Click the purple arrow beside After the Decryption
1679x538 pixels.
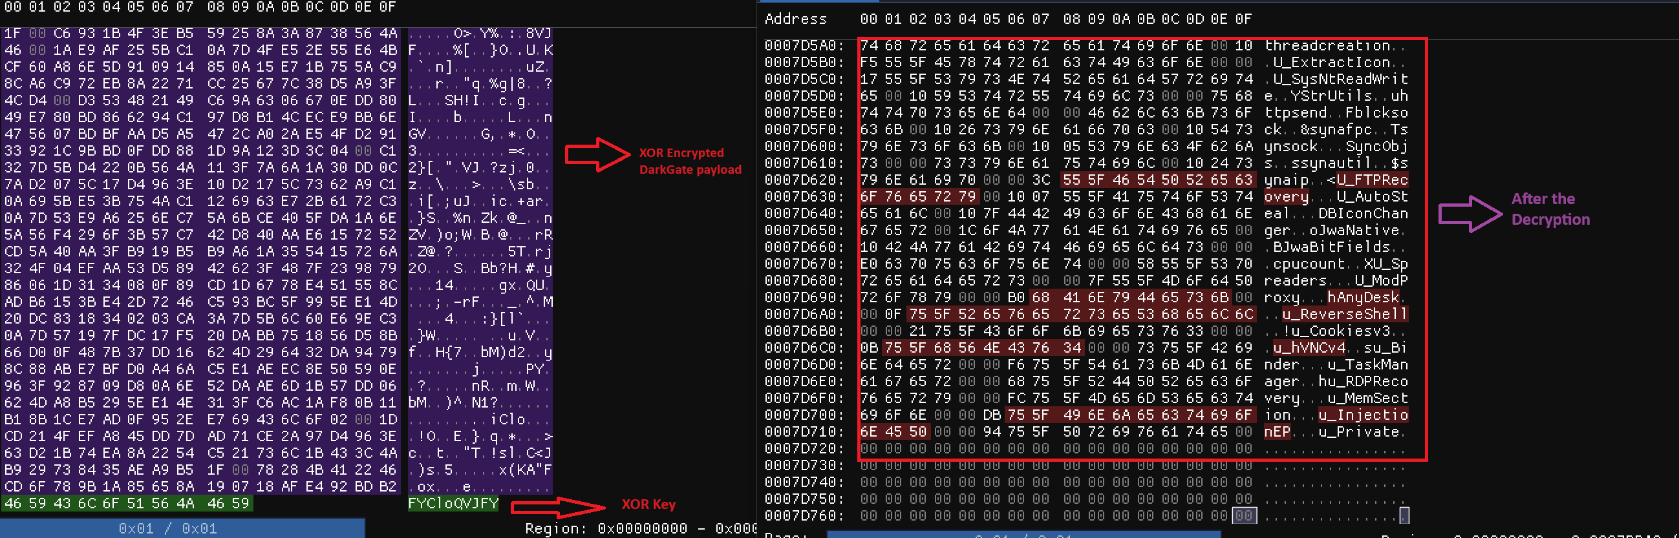1469,214
